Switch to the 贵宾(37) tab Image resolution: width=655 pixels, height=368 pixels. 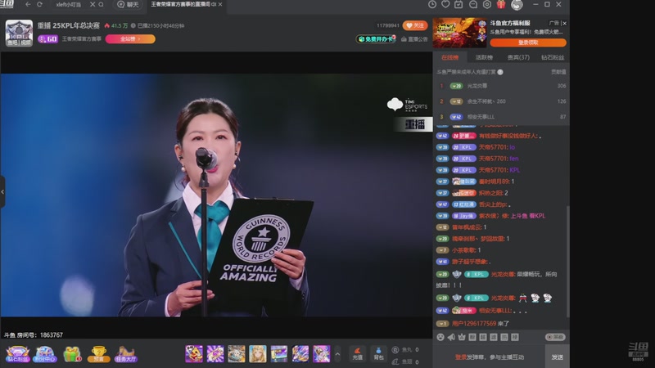point(518,57)
